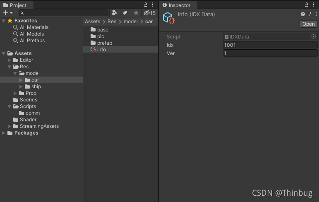Click the Ver value field
Screen dimensions: 319x202
tap(270, 53)
